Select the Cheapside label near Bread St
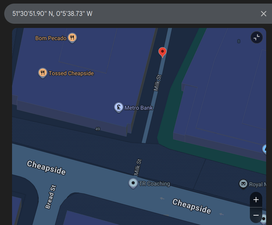Screen dimensions: 272x225 (46, 167)
